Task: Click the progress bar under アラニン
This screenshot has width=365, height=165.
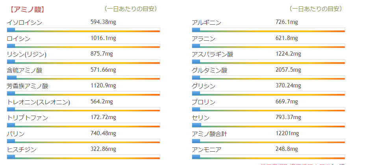Action: (269, 46)
